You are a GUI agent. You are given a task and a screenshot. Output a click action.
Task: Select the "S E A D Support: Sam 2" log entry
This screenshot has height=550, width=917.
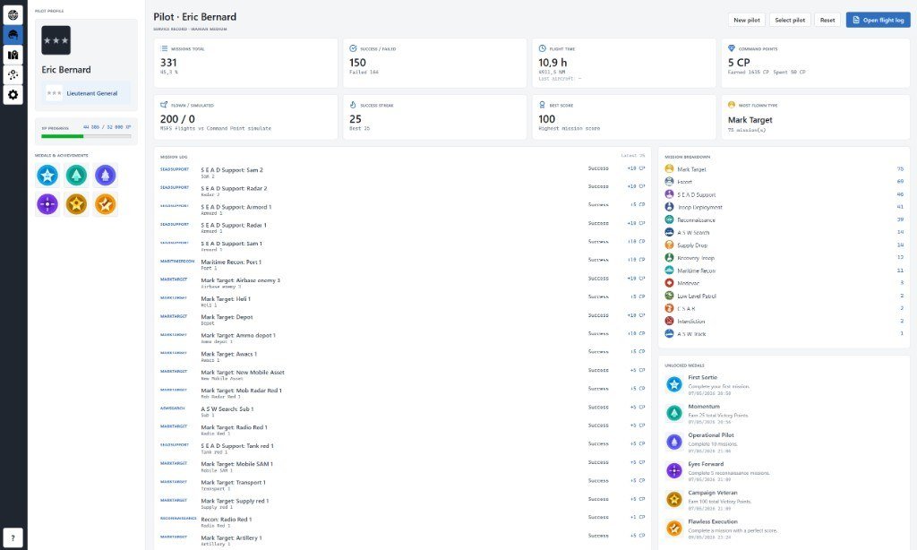[402, 172]
